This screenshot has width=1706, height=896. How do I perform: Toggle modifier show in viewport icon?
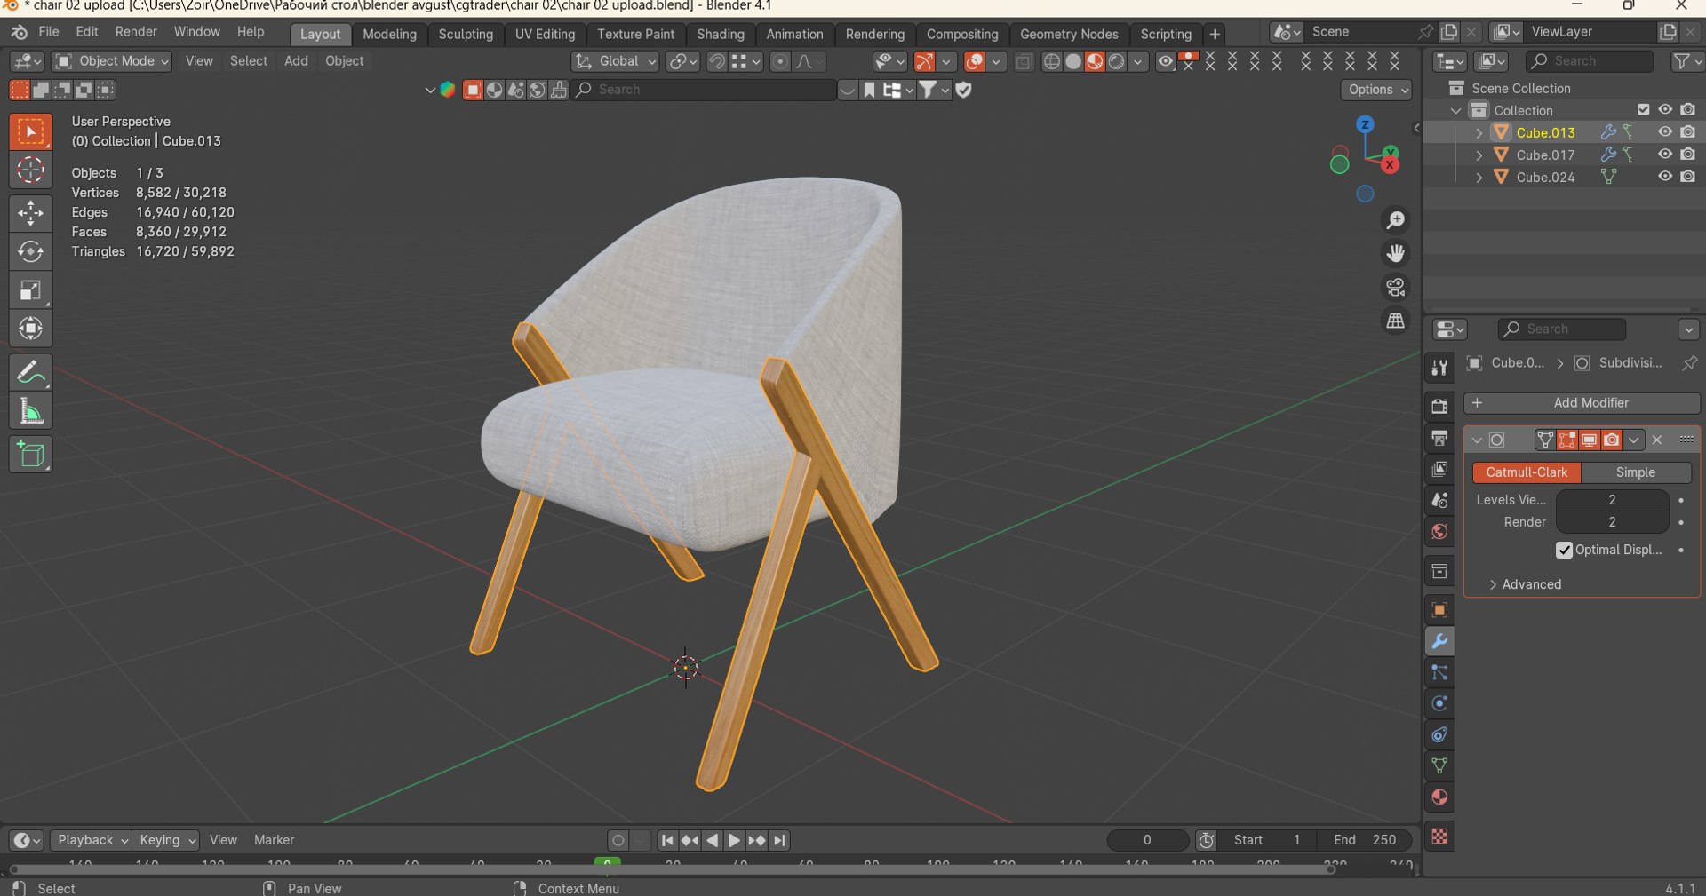tap(1590, 440)
